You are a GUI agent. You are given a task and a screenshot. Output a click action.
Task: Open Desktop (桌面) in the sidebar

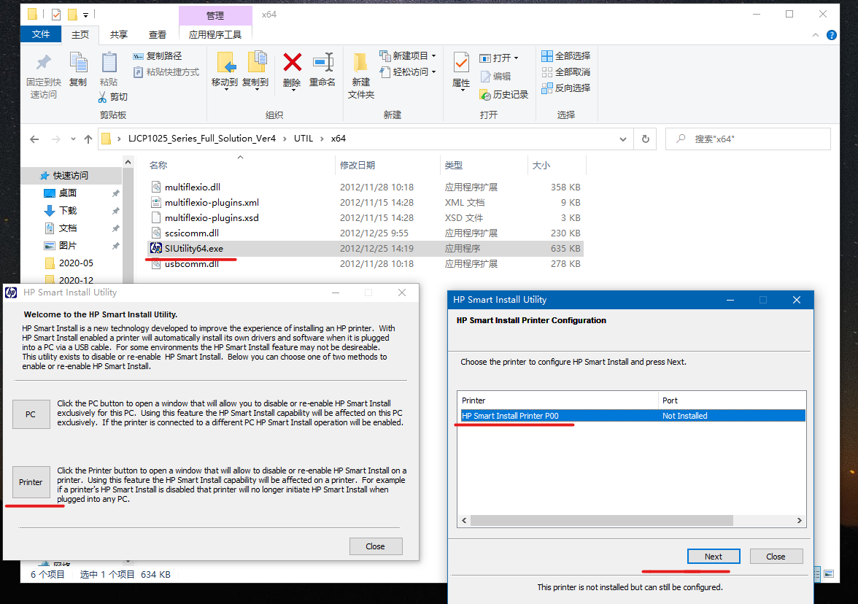coord(68,193)
